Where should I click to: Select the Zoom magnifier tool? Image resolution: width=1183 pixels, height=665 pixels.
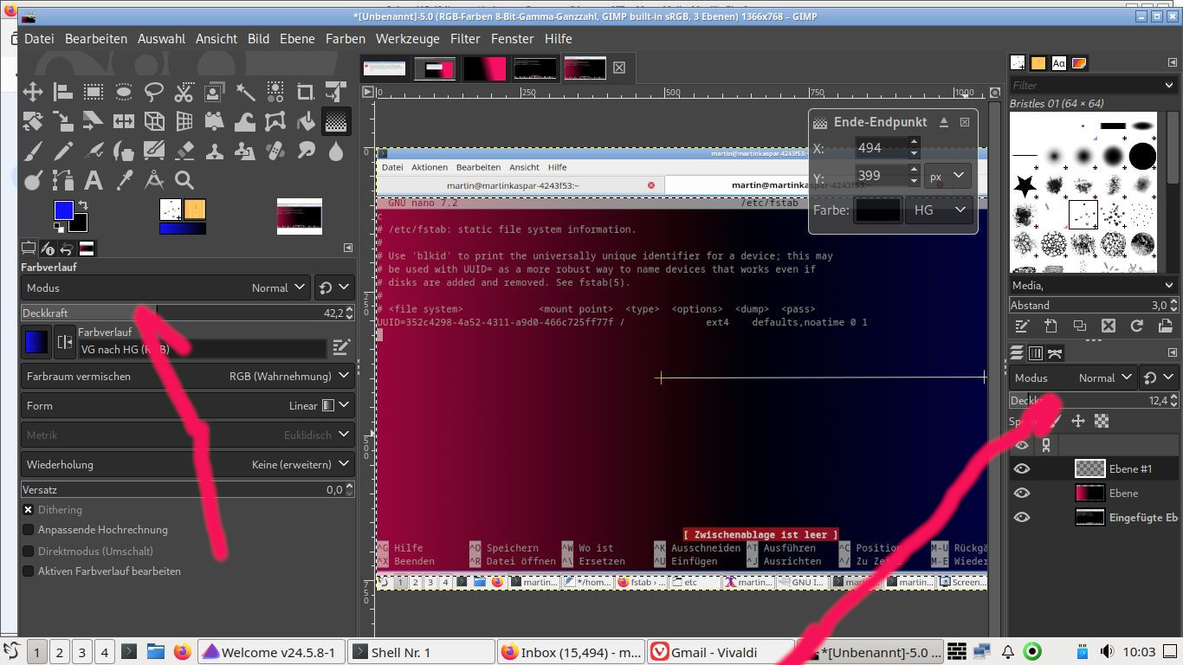(x=184, y=180)
